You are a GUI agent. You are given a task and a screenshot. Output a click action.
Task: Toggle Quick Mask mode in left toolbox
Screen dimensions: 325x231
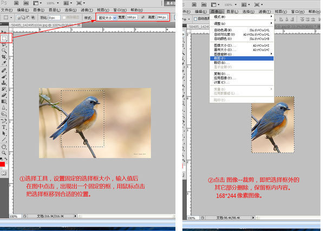pyautogui.click(x=4, y=173)
